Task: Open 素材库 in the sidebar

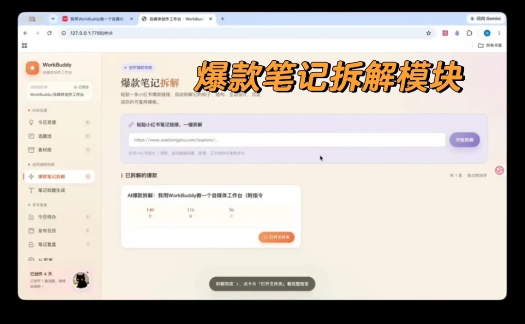Action: (x=59, y=150)
